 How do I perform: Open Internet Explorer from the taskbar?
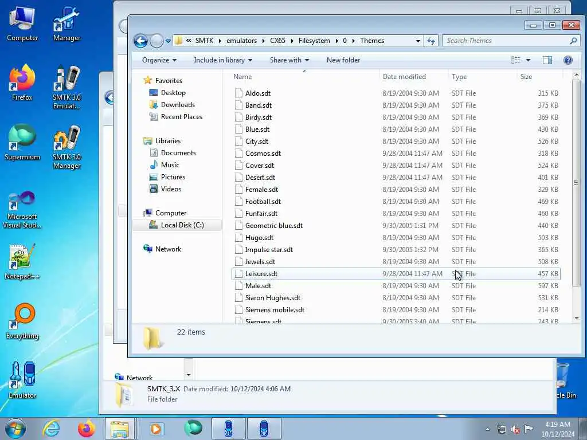coord(51,429)
